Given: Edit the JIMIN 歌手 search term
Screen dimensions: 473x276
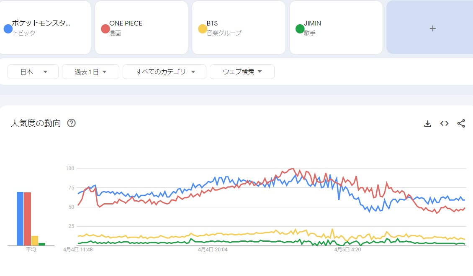Looking at the screenshot, I should [336, 28].
